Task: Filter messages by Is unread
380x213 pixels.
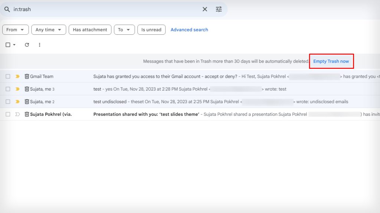Action: (x=151, y=30)
